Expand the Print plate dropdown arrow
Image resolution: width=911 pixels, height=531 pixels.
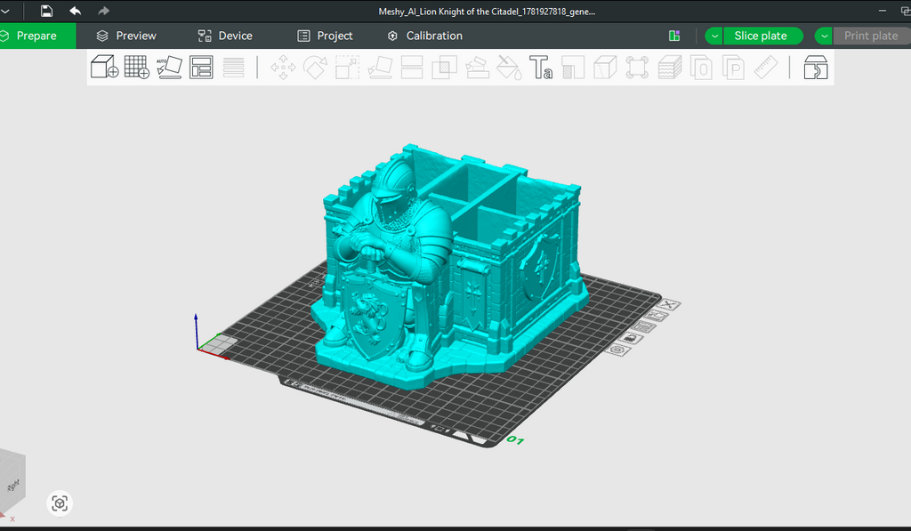tap(824, 36)
